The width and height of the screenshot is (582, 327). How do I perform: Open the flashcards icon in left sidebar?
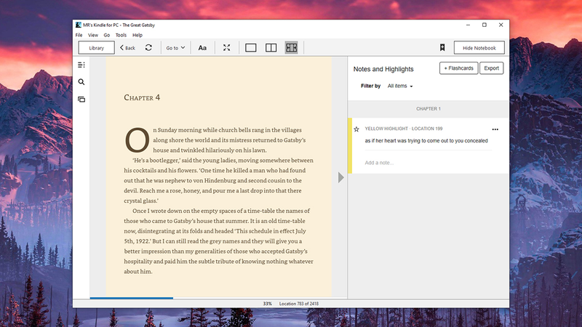81,100
